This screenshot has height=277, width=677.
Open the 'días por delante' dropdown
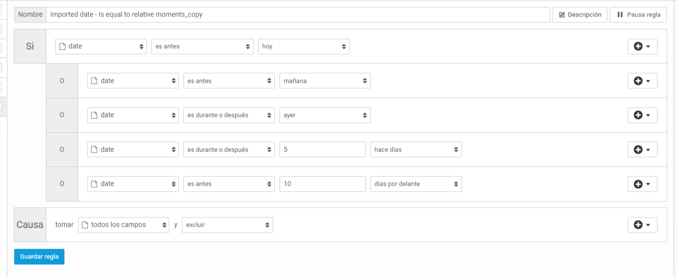pyautogui.click(x=416, y=184)
